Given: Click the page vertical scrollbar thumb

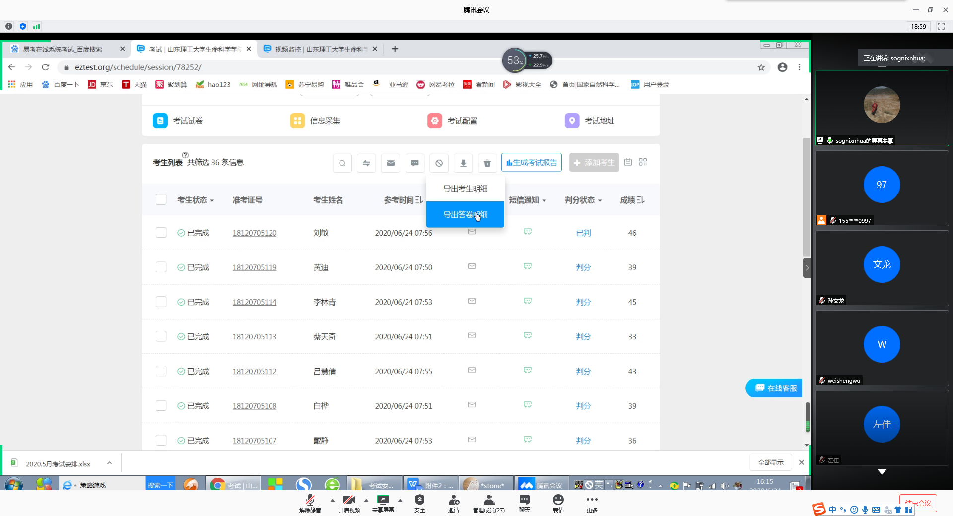Looking at the screenshot, I should (x=806, y=198).
